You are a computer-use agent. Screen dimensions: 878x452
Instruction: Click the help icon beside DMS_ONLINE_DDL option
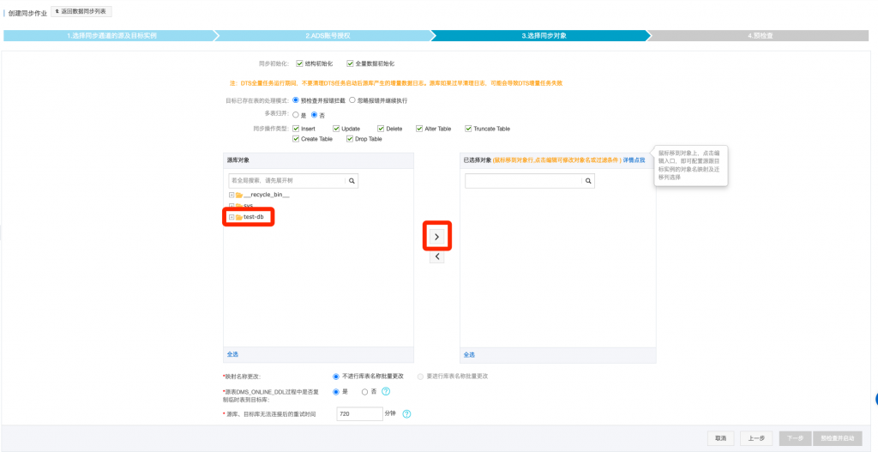pos(385,391)
